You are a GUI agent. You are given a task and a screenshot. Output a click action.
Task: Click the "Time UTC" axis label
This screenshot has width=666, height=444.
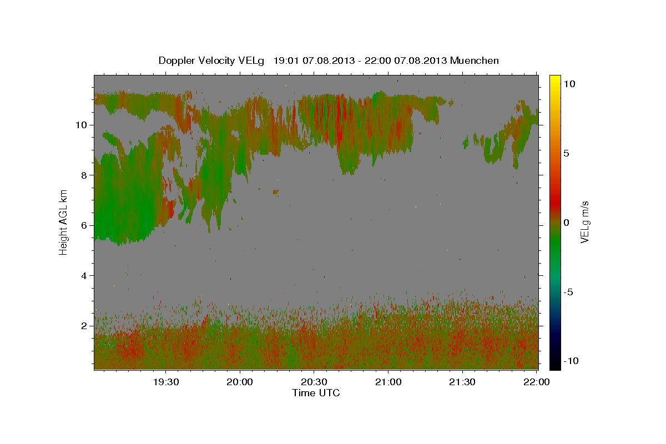tap(316, 393)
